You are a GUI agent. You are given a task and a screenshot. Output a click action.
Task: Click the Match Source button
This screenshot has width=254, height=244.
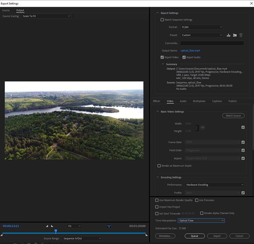(x=233, y=116)
